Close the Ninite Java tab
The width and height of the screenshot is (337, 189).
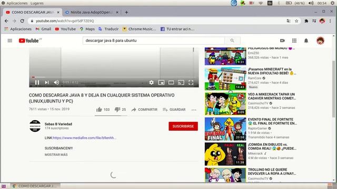[117, 13]
